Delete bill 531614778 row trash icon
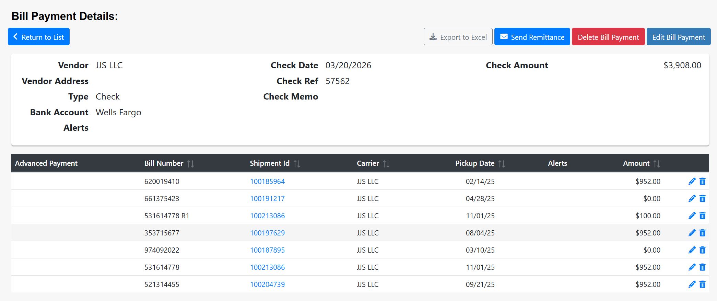Screen dimensions: 717x301 point(702,267)
